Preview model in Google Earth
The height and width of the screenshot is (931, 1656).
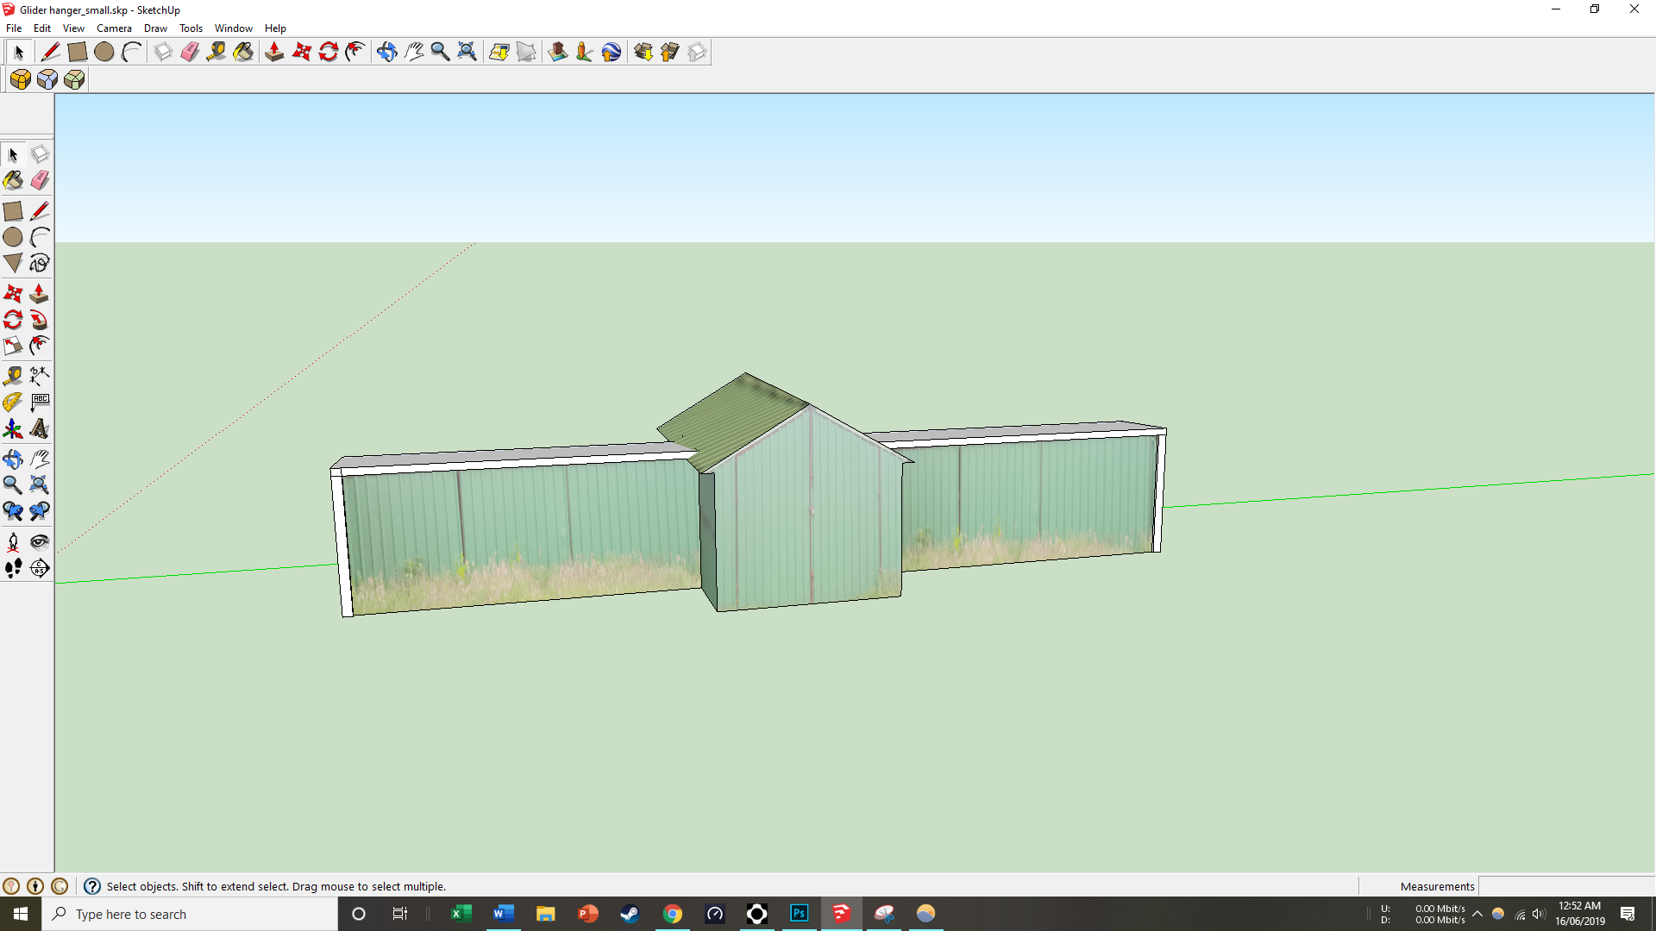point(612,53)
